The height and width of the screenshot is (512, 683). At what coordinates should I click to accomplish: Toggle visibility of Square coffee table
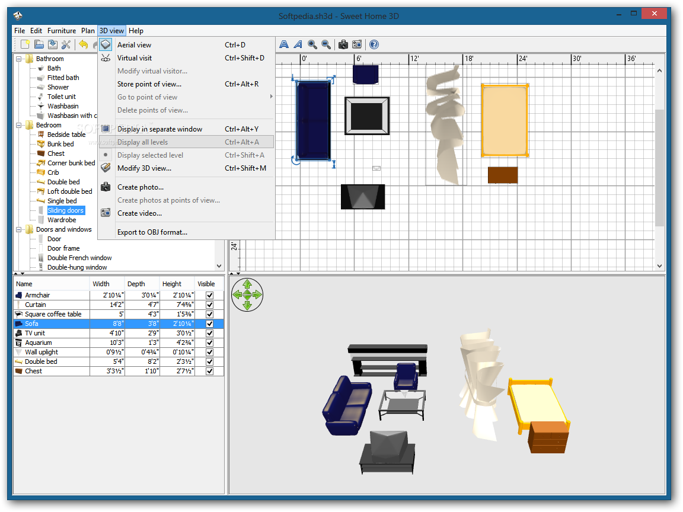(x=209, y=314)
